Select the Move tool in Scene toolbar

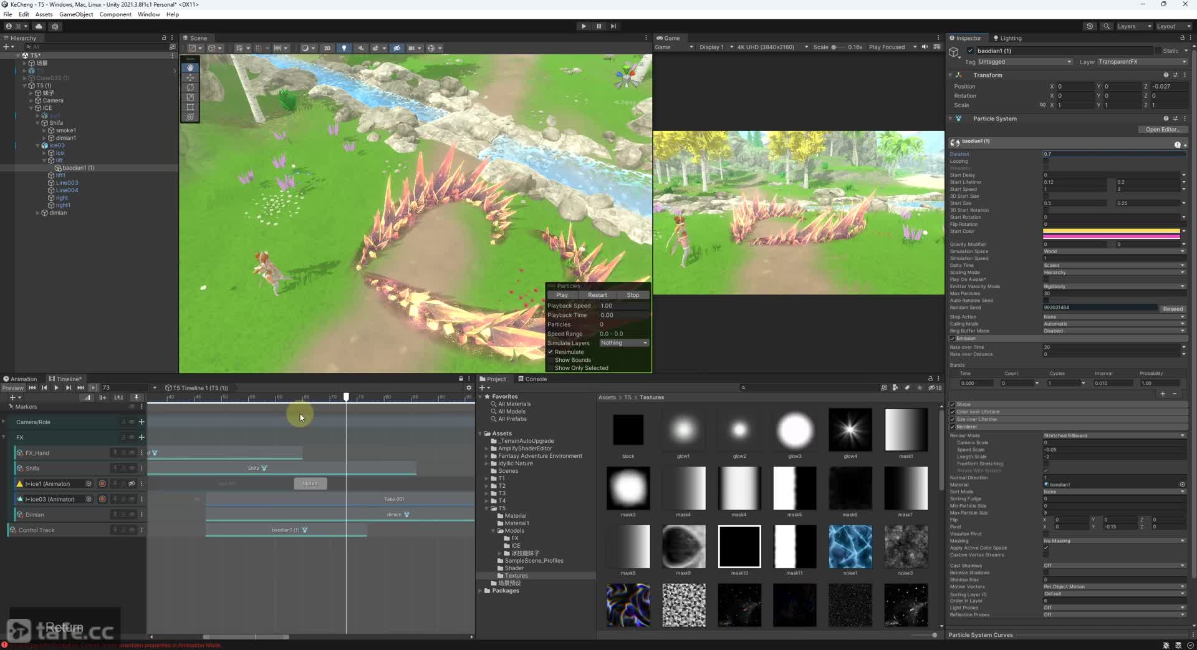[190, 77]
